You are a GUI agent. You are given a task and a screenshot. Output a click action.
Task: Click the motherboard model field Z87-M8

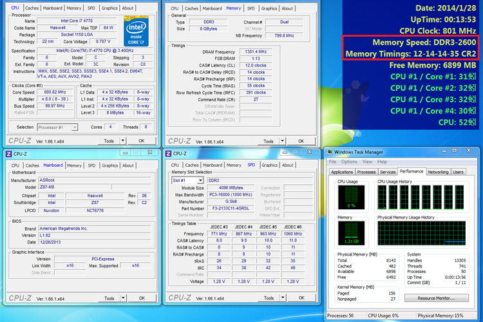(x=74, y=187)
